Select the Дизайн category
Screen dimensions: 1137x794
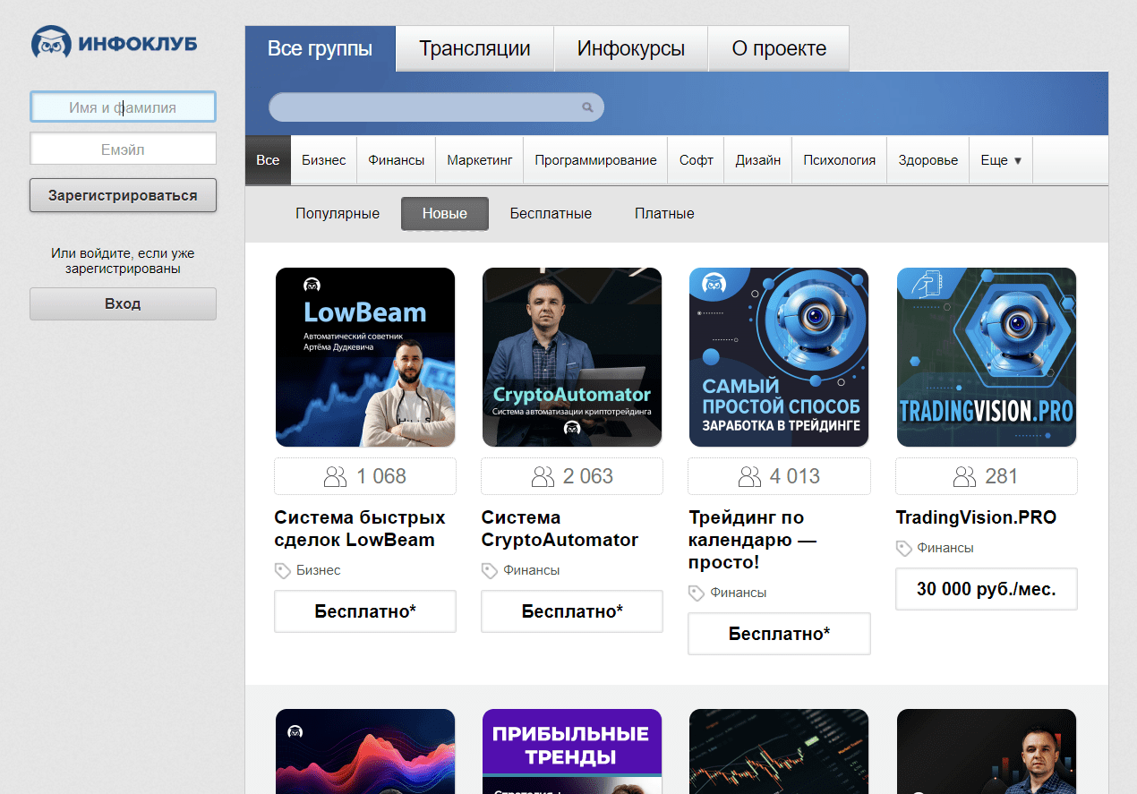click(x=758, y=160)
